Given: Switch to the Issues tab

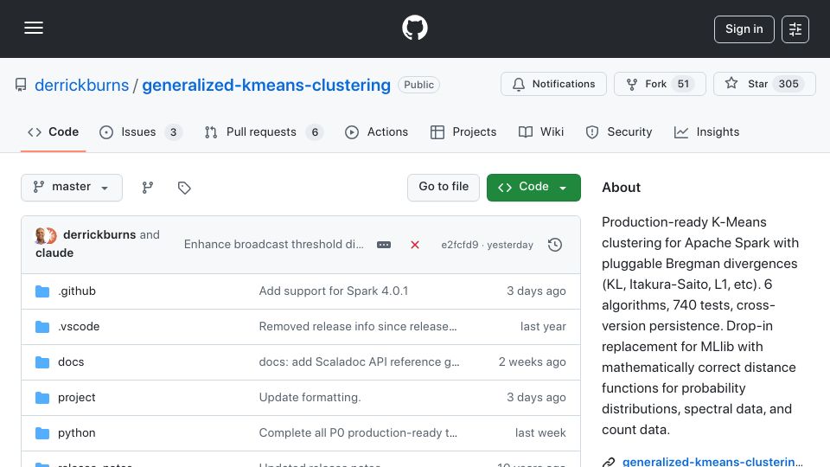Looking at the screenshot, I should (x=141, y=131).
